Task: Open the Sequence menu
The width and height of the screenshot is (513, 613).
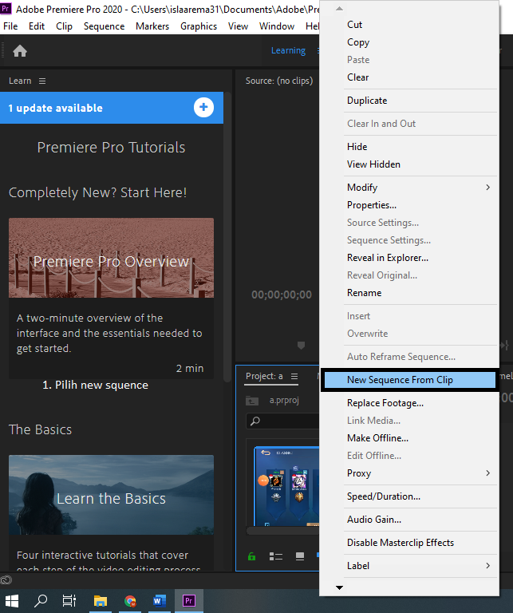Action: click(104, 26)
